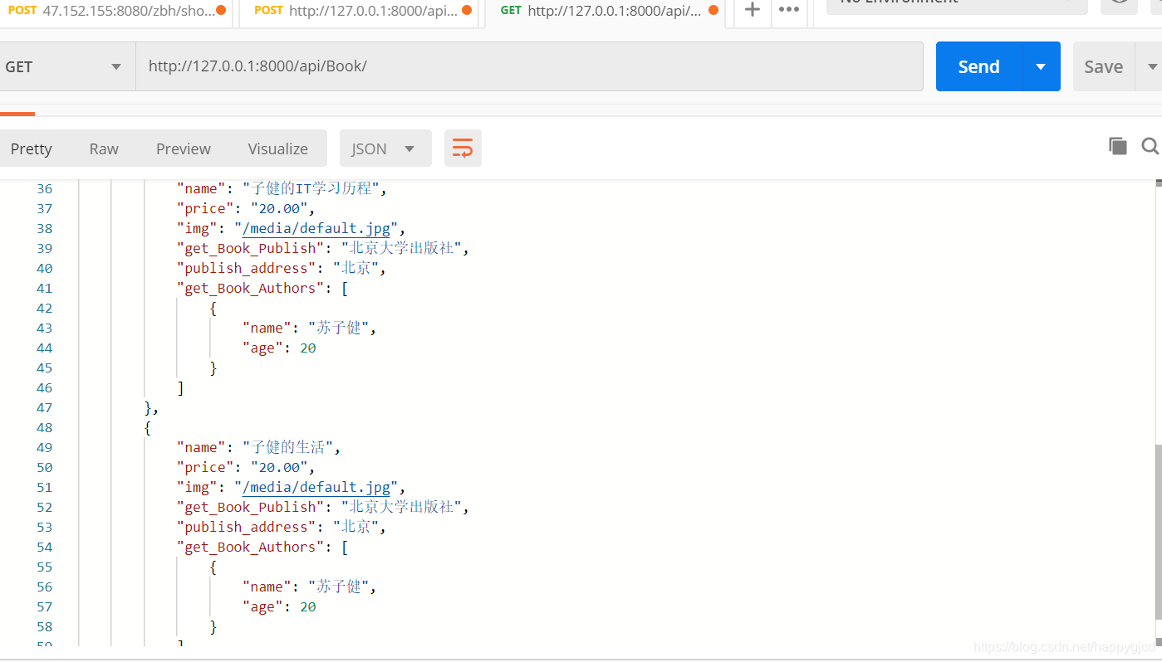Click book name "子健的生活"

(x=287, y=447)
